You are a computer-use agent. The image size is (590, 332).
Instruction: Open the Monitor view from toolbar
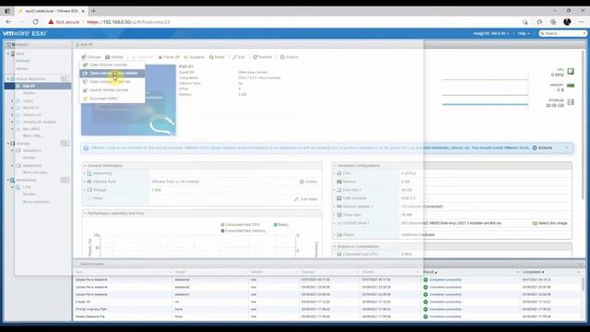point(114,57)
